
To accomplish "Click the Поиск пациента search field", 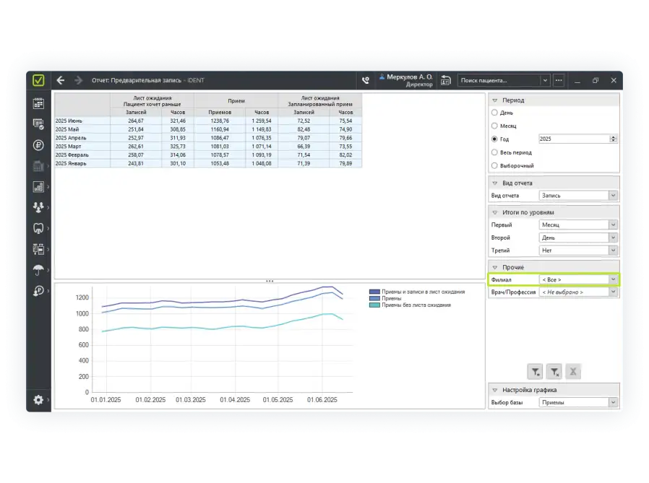I will click(499, 81).
